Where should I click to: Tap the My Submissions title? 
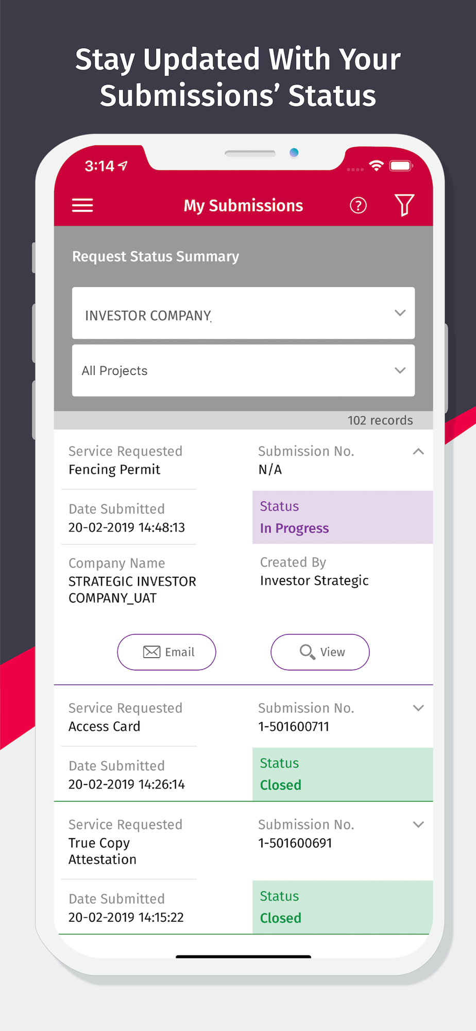click(x=243, y=206)
